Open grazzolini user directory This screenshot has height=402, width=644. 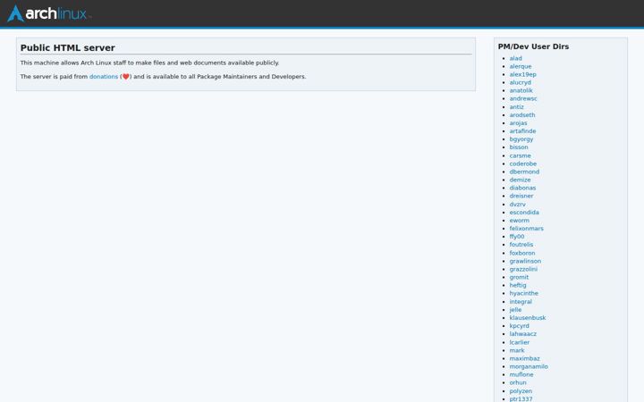click(x=523, y=270)
